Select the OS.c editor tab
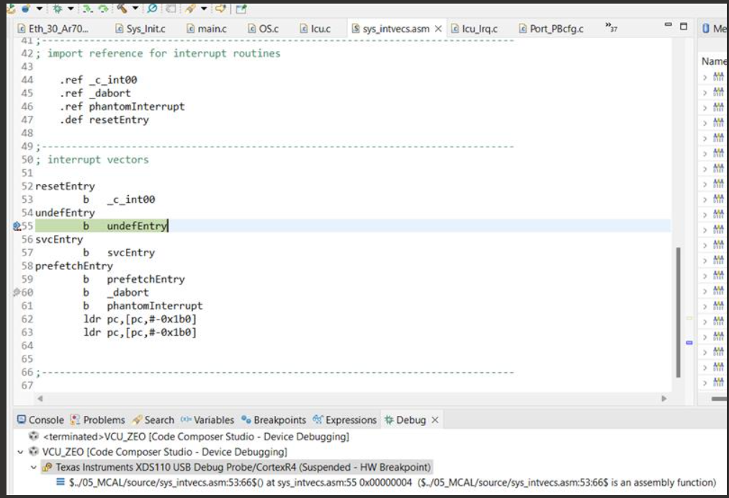 pos(263,29)
